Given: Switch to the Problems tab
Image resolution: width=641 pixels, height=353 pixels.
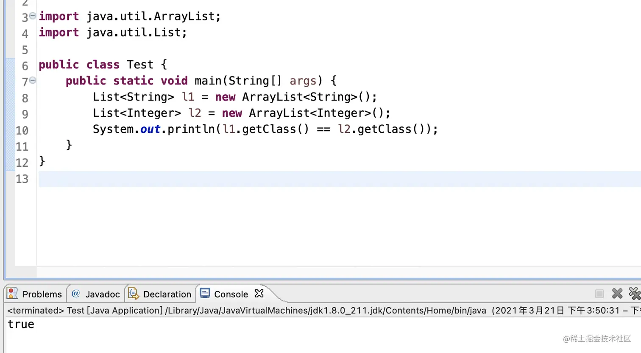Looking at the screenshot, I should (35, 294).
